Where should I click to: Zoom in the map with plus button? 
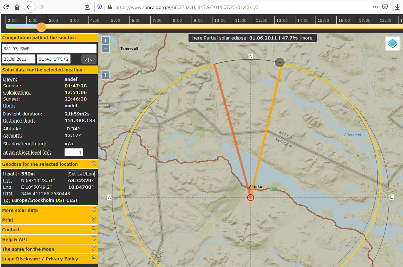106,41
